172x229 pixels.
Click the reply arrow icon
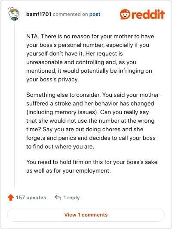(x=58, y=198)
